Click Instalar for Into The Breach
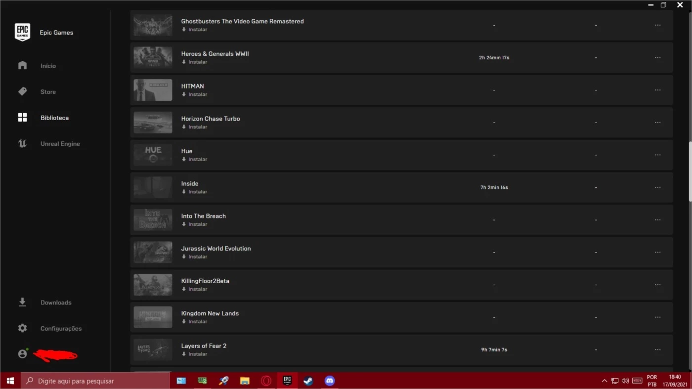 coord(194,224)
